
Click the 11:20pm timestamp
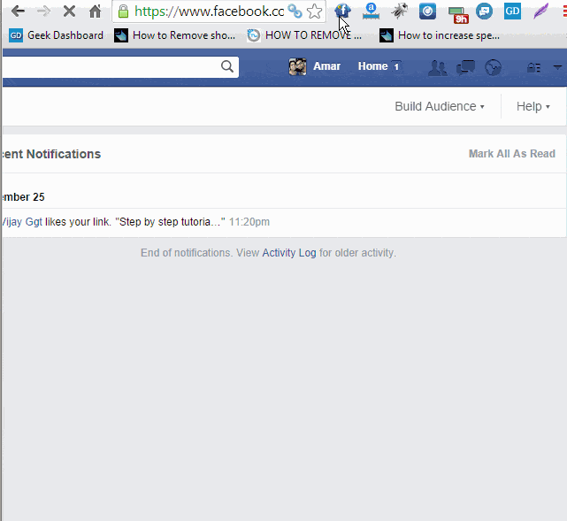tap(249, 222)
